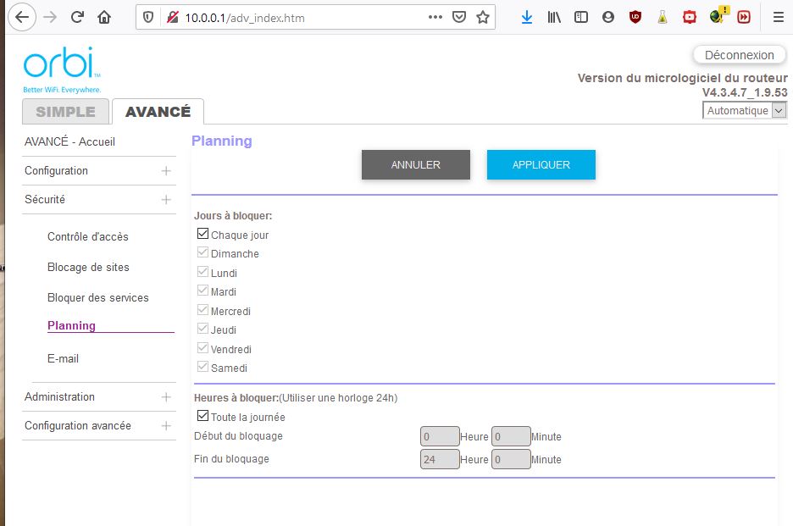Toggle the sidebar view icon

click(x=581, y=17)
